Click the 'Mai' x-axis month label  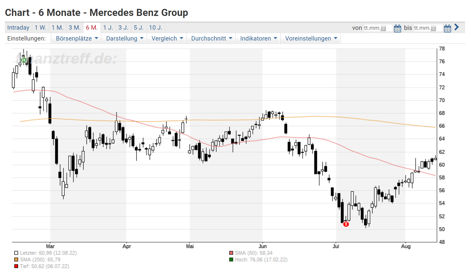[190, 246]
